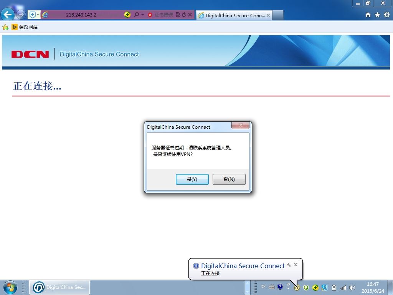Click the IE Back arrow button
Image resolution: width=393 pixels, height=295 pixels.
point(8,15)
